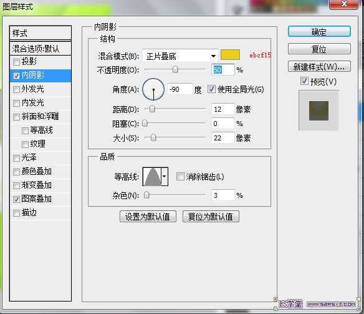Click the 复位 reset button
This screenshot has height=314, width=364.
(x=319, y=49)
